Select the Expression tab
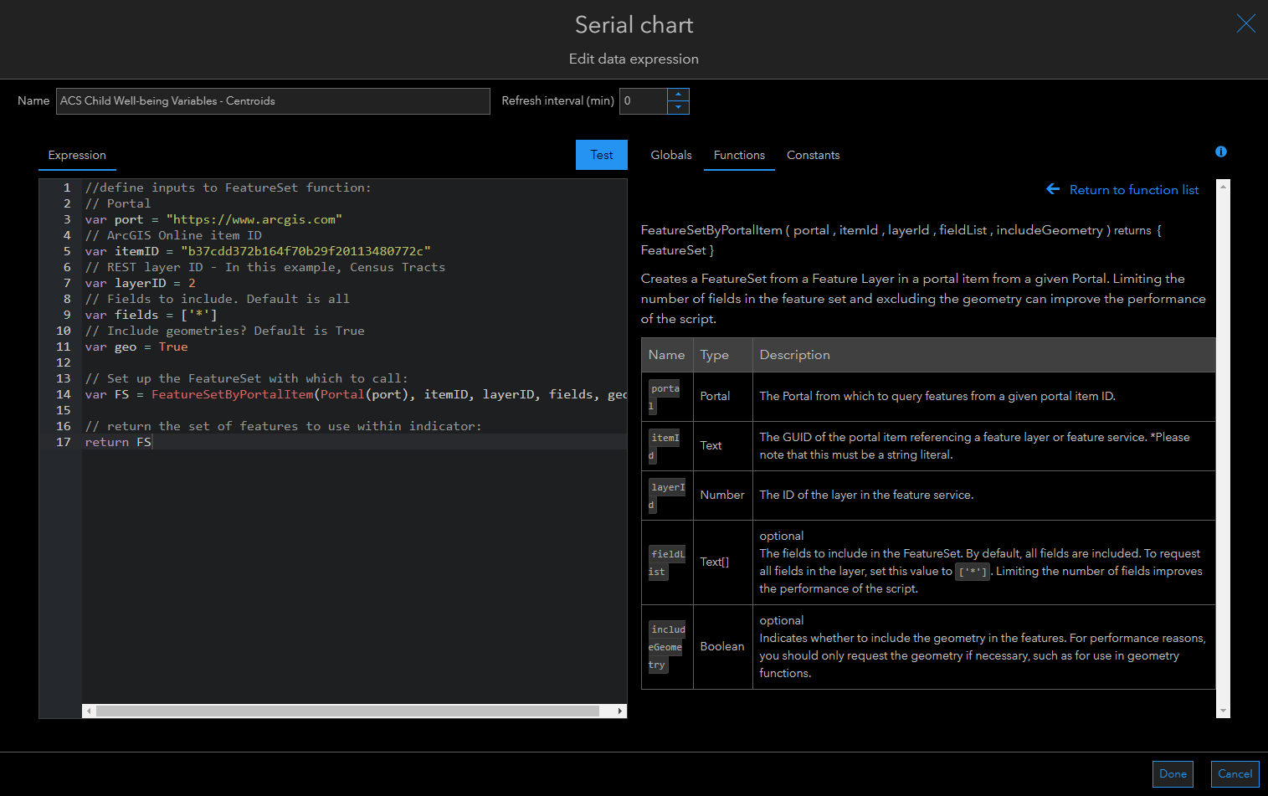This screenshot has height=796, width=1268. (77, 155)
